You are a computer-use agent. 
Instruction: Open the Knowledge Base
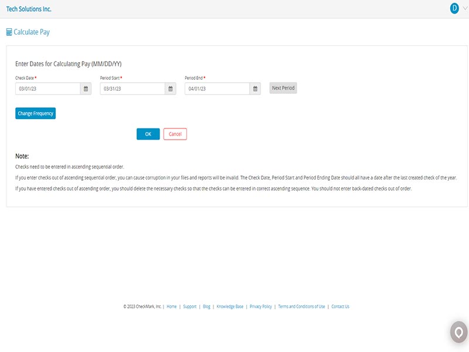tap(230, 306)
